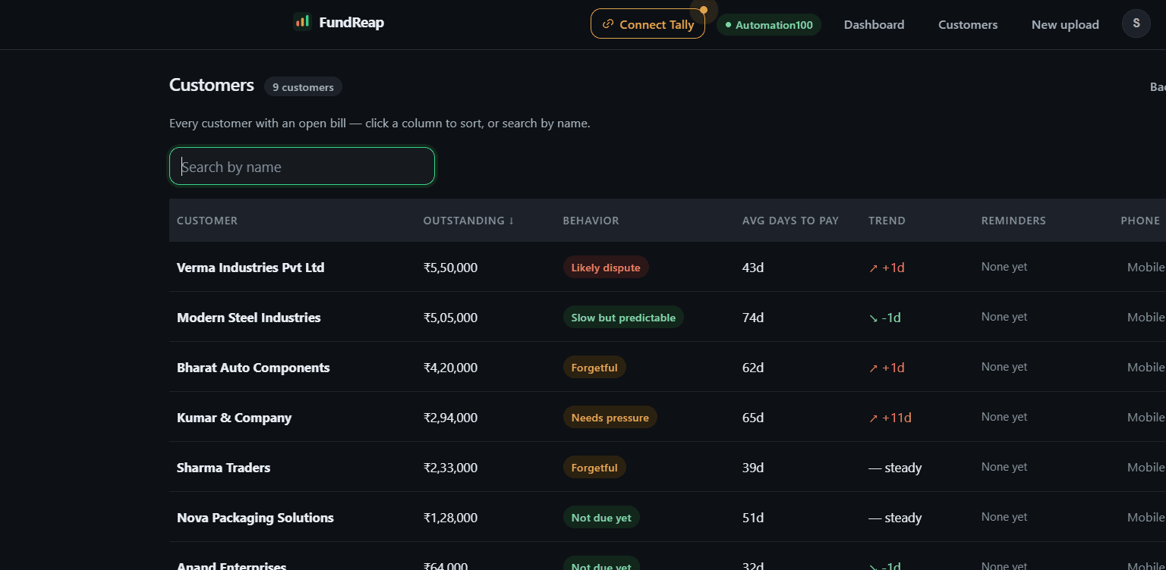Go to the Dashboard nav link
This screenshot has width=1166, height=570.
(x=874, y=25)
